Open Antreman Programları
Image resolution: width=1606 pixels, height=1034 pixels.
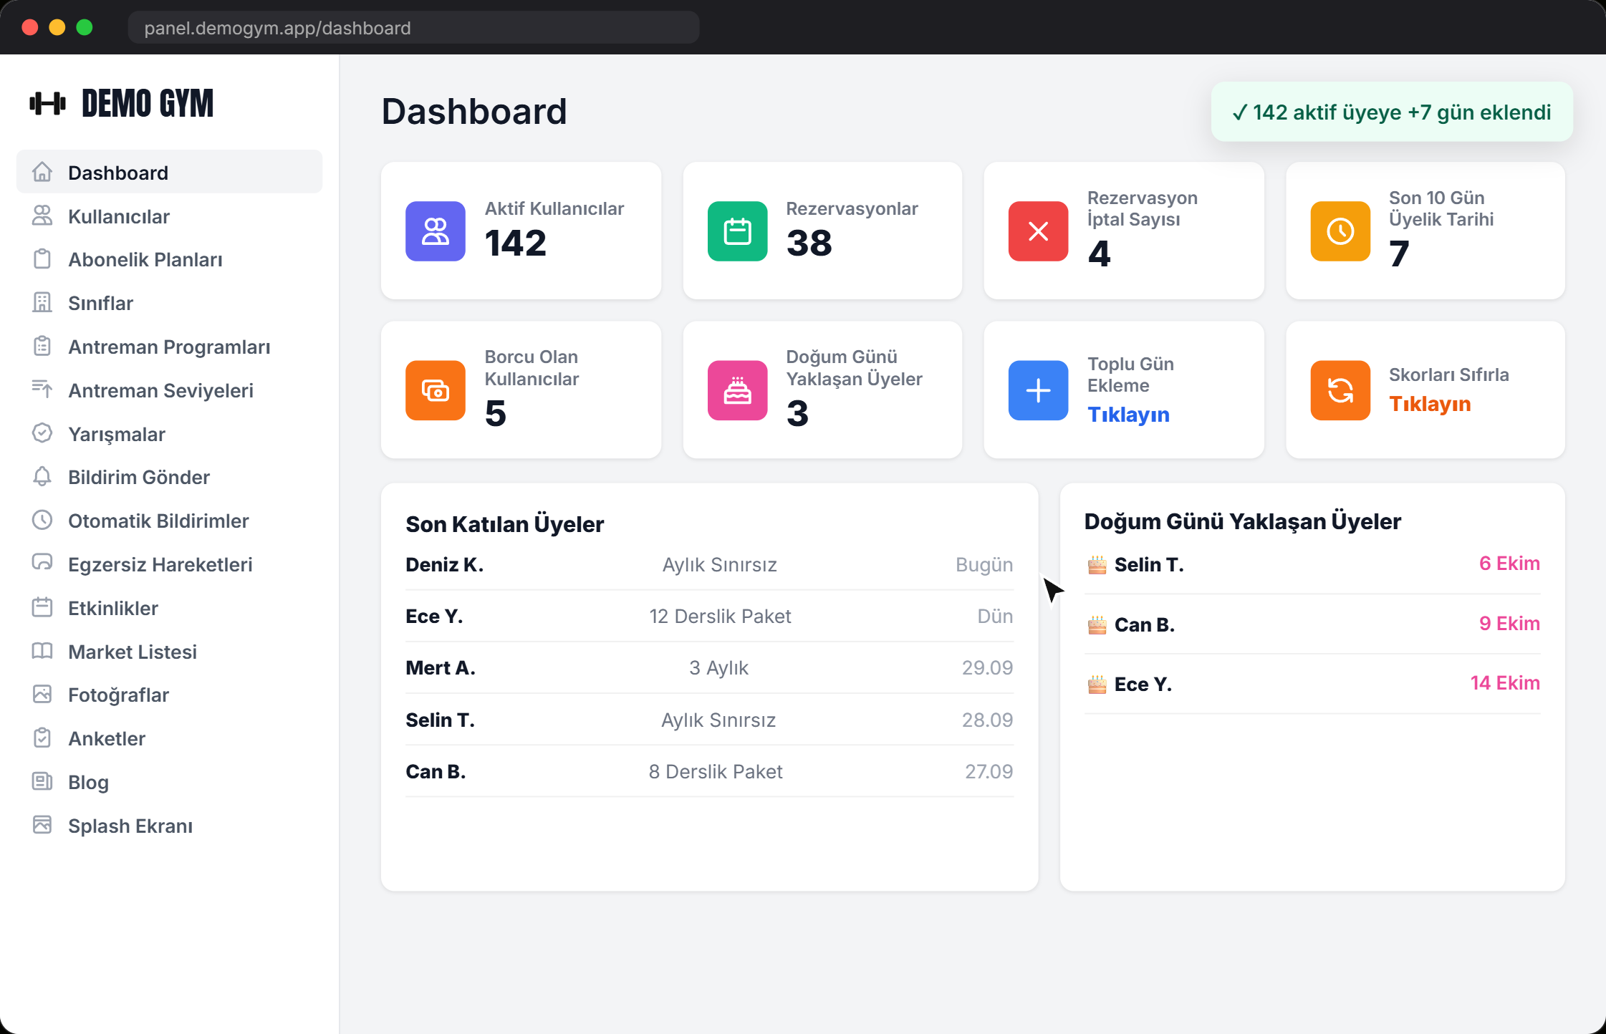click(169, 347)
